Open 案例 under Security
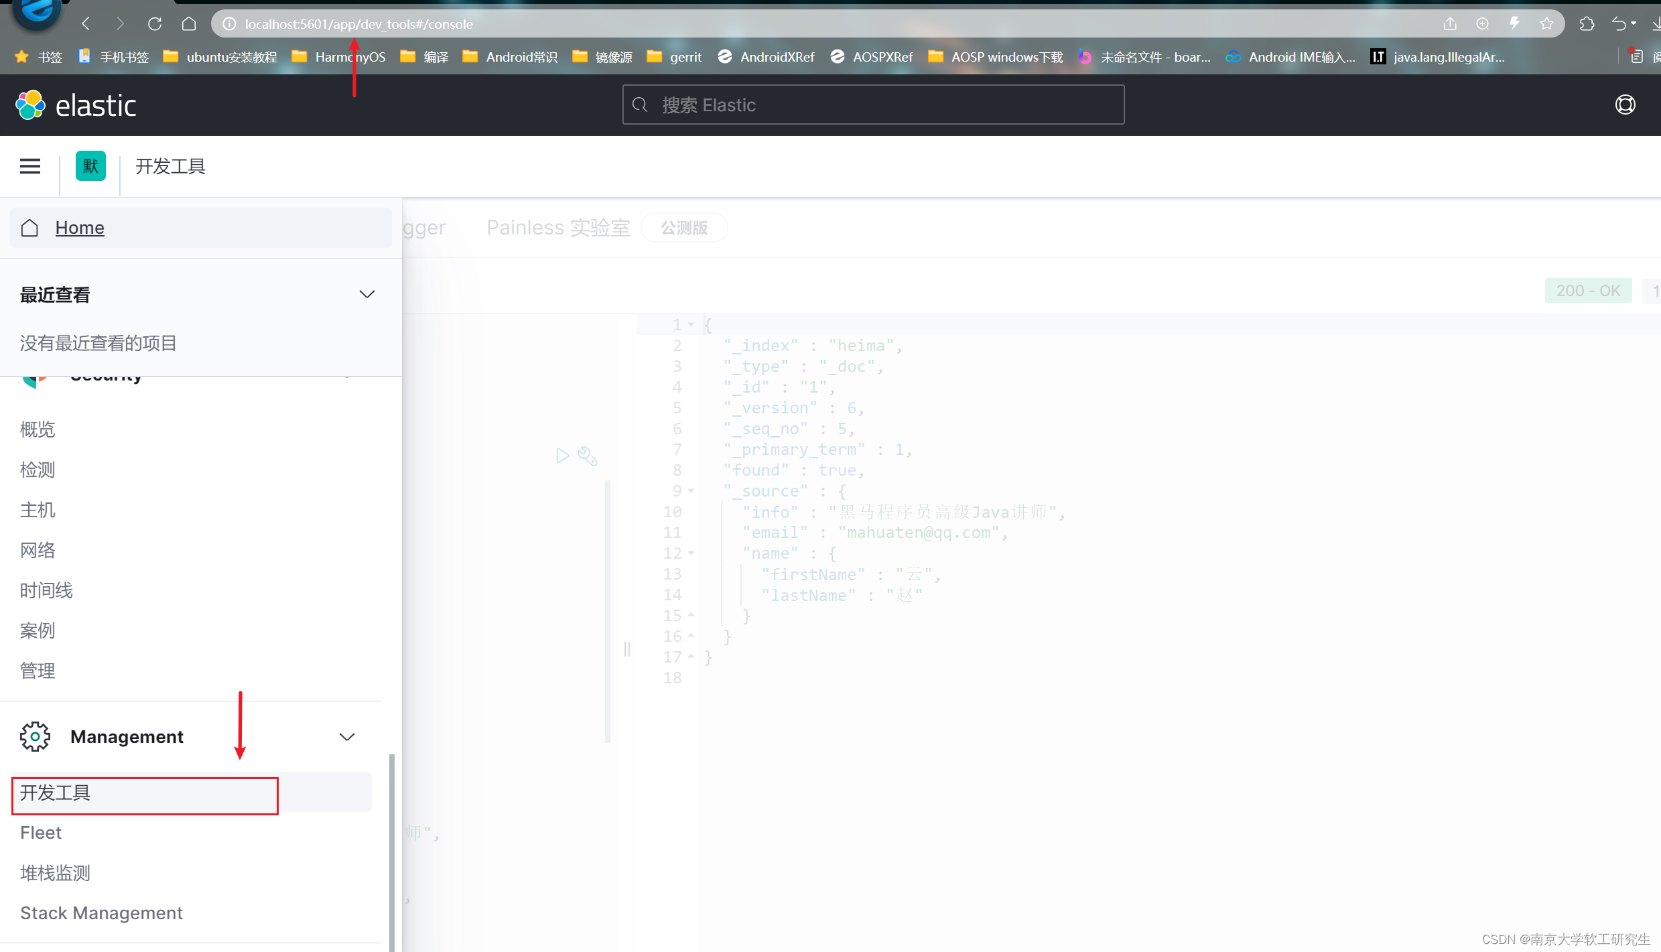This screenshot has height=952, width=1661. tap(38, 630)
